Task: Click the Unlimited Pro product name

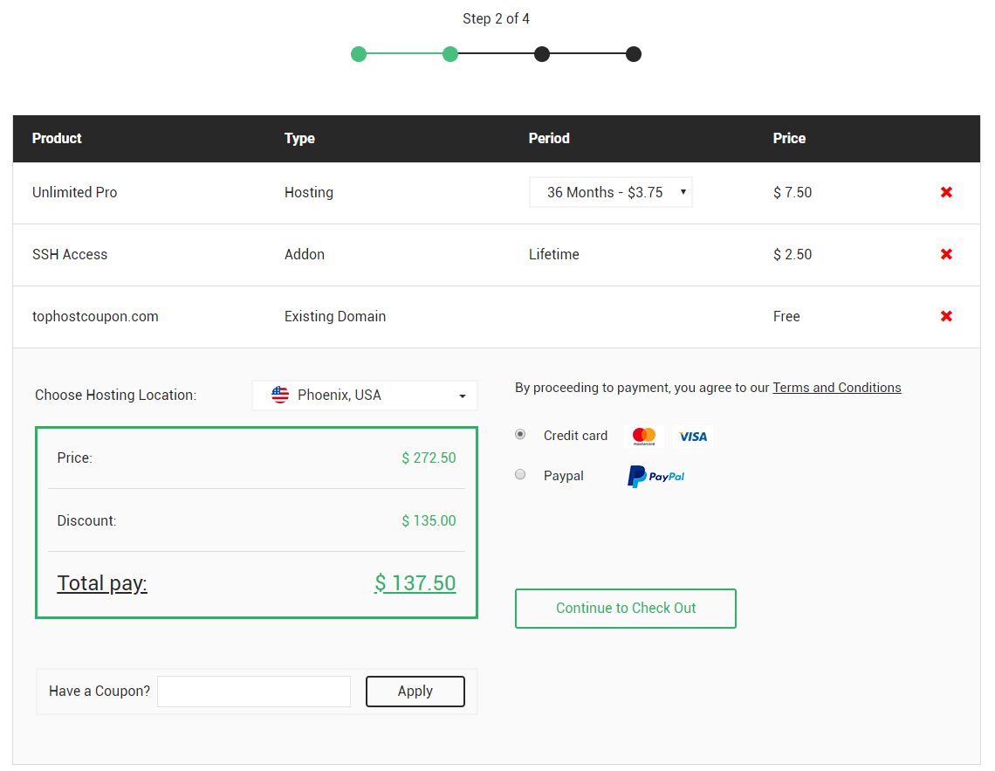Action: tap(75, 192)
